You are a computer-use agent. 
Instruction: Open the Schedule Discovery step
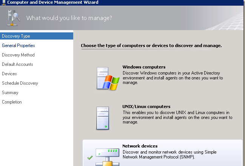tap(20, 83)
